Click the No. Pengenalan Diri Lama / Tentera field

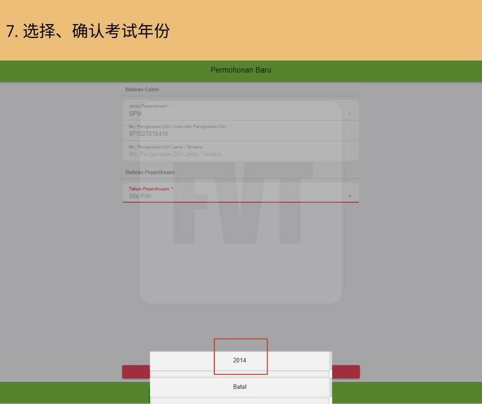pyautogui.click(x=175, y=154)
